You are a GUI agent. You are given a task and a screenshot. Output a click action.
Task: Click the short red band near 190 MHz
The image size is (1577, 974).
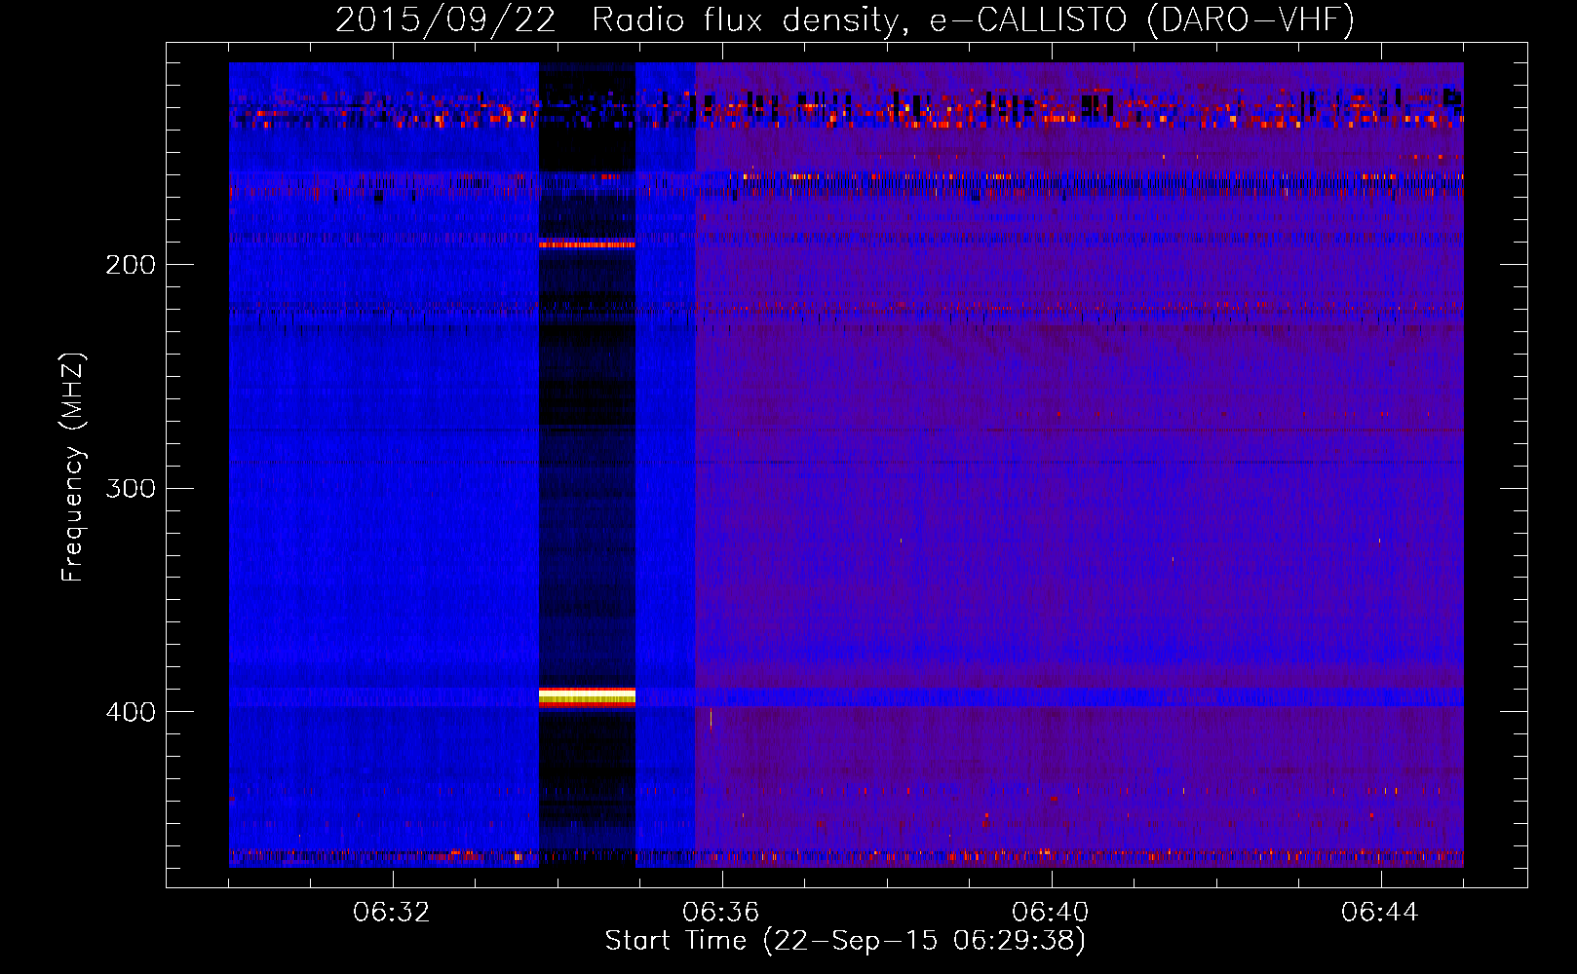(x=587, y=244)
